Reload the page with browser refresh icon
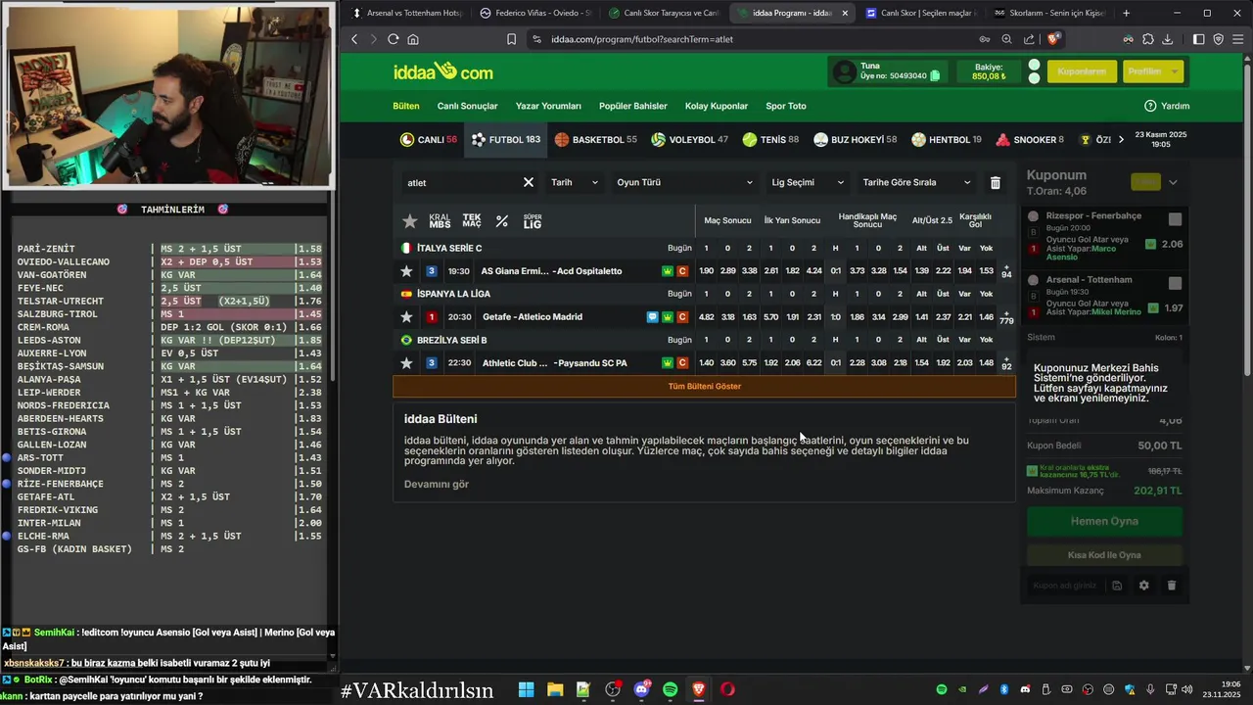Viewport: 1253px width, 705px height. point(394,39)
